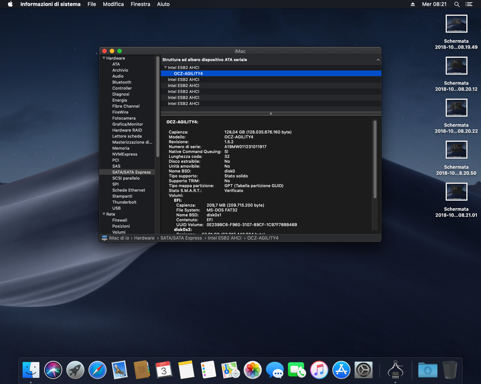This screenshot has height=384, width=481.
Task: Open Contacts book icon
Action: click(142, 370)
